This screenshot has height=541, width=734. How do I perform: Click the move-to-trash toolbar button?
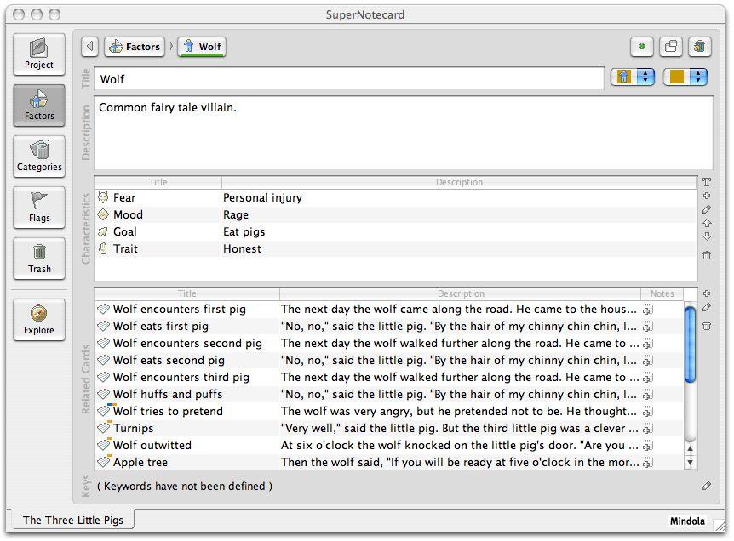click(700, 46)
